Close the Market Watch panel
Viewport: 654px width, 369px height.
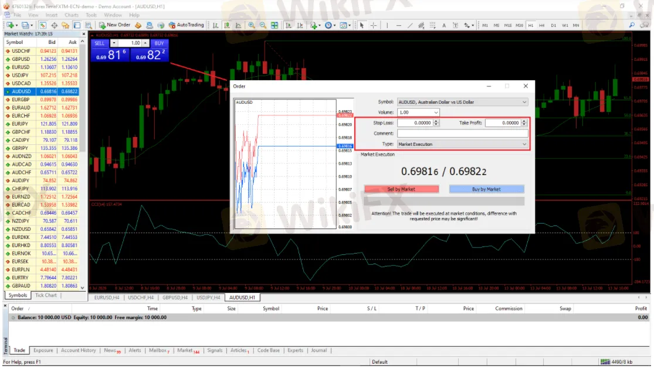83,34
